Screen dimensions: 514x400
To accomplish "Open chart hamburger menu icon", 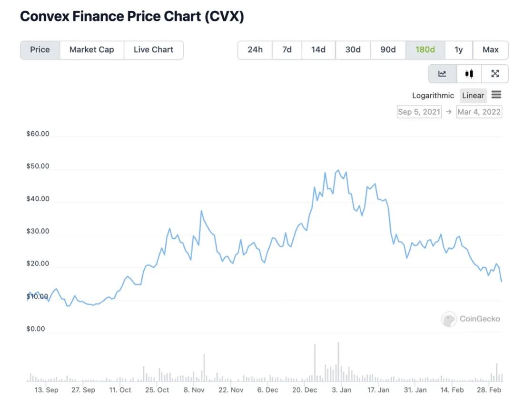I will pyautogui.click(x=496, y=95).
